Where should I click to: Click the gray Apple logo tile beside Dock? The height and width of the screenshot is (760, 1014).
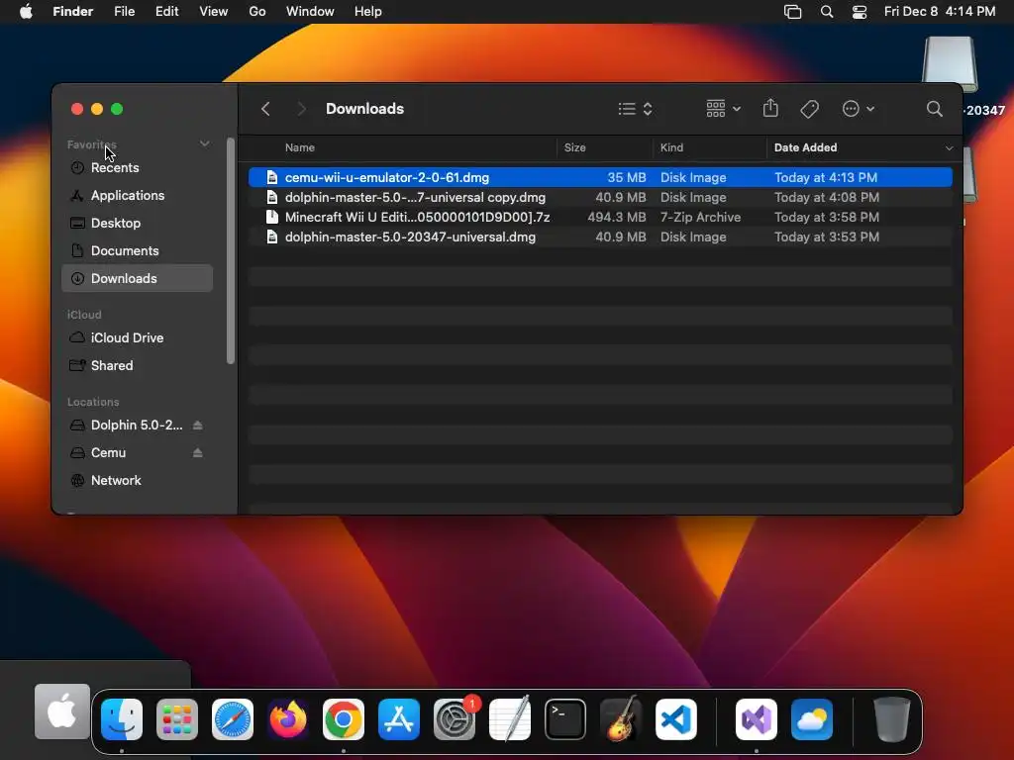(x=62, y=711)
